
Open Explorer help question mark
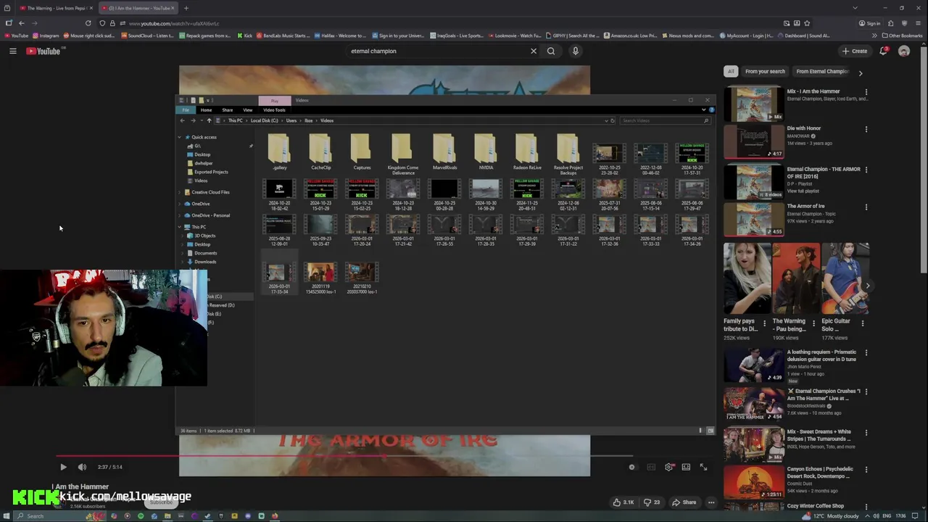(711, 110)
